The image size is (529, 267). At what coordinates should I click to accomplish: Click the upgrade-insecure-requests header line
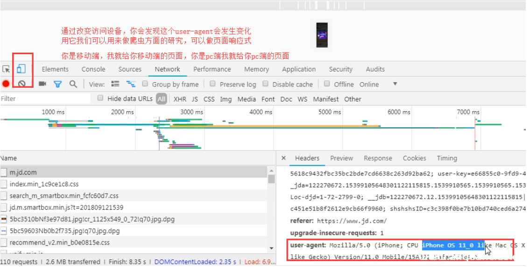337,233
